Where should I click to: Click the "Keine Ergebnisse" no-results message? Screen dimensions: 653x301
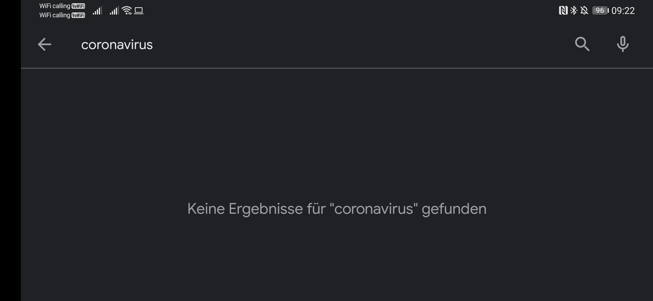[x=337, y=209]
